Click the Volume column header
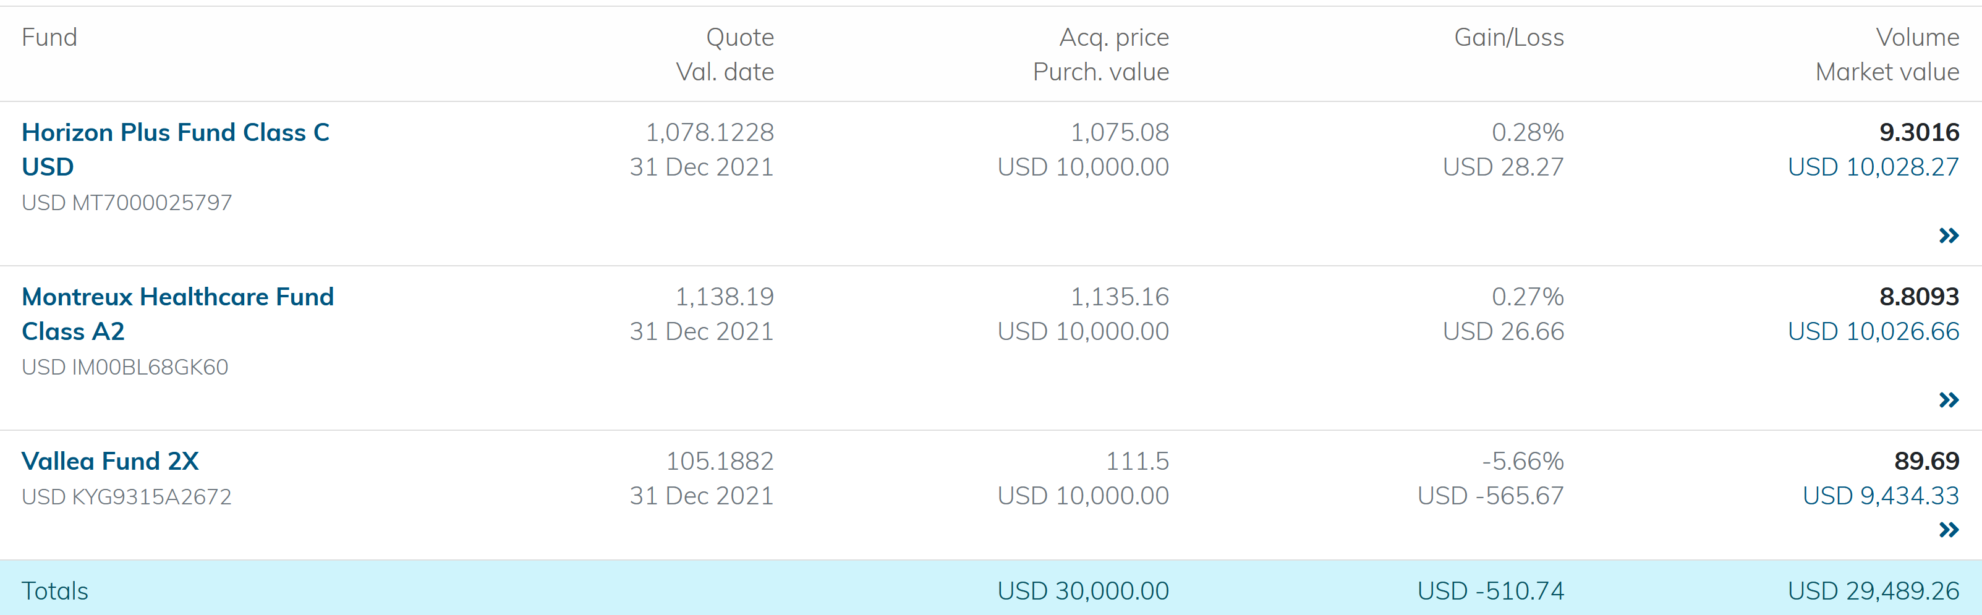This screenshot has width=1982, height=615. 1916,37
